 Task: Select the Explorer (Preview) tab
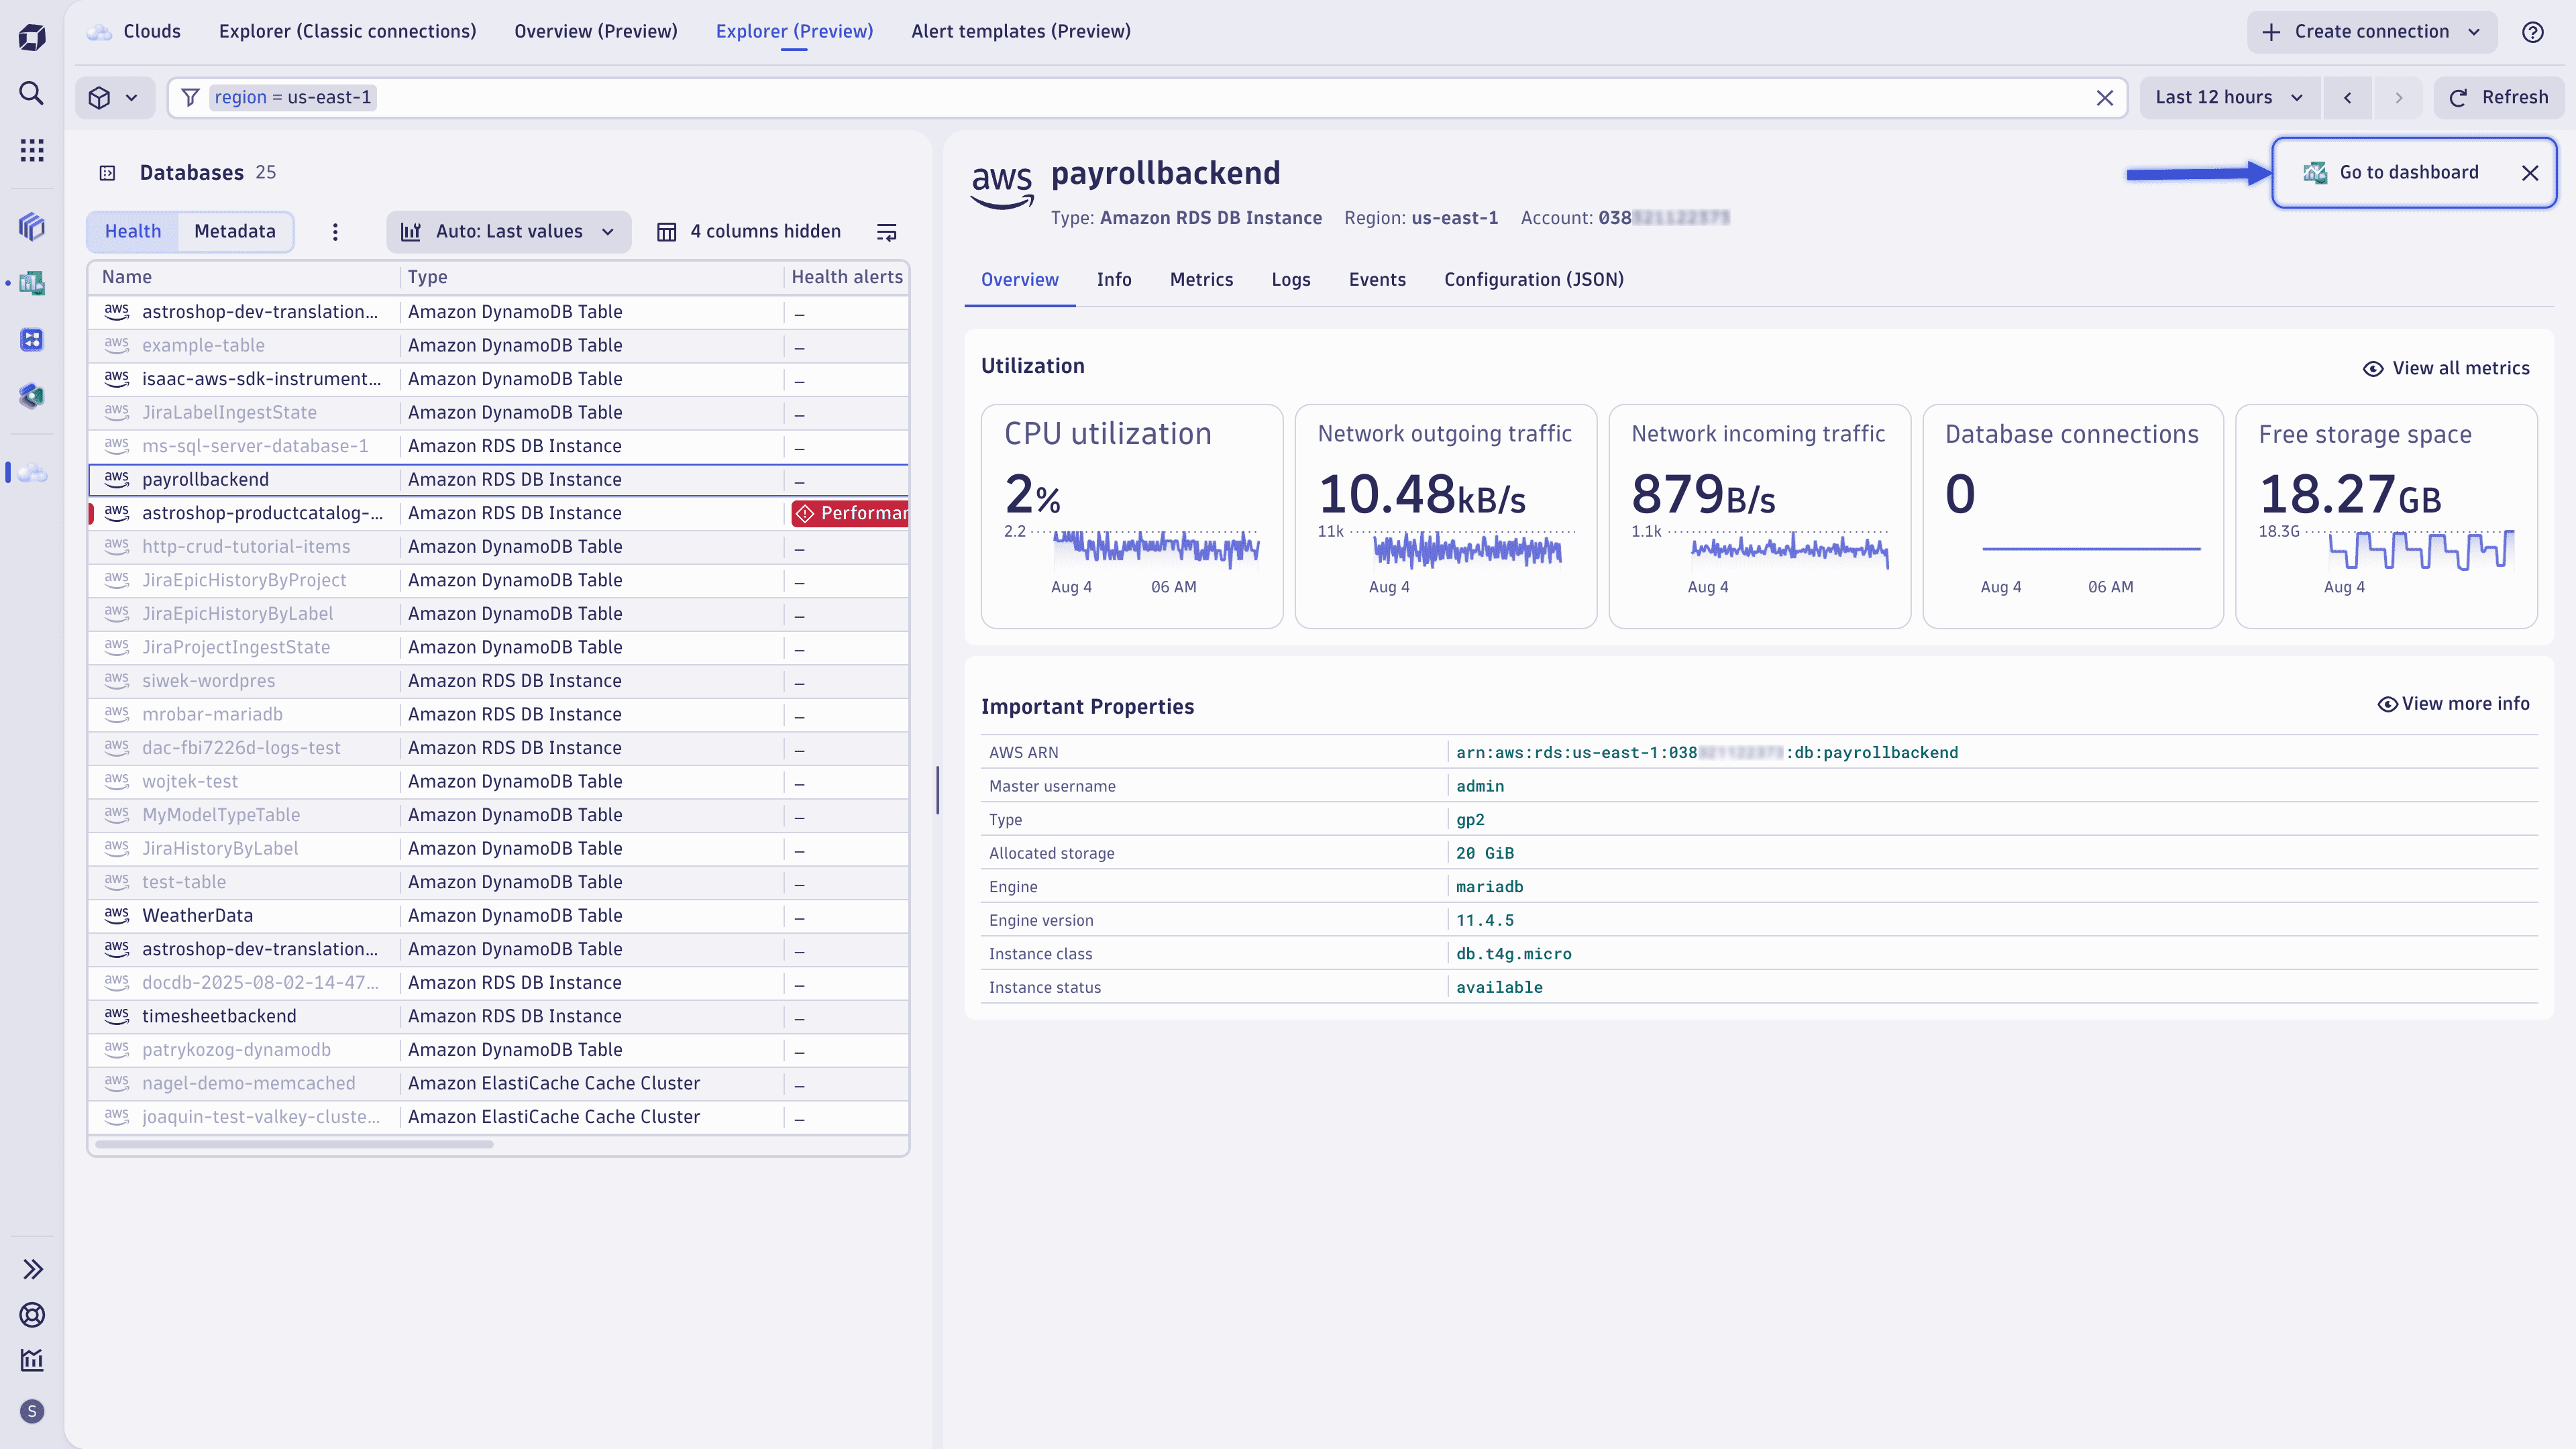click(794, 32)
